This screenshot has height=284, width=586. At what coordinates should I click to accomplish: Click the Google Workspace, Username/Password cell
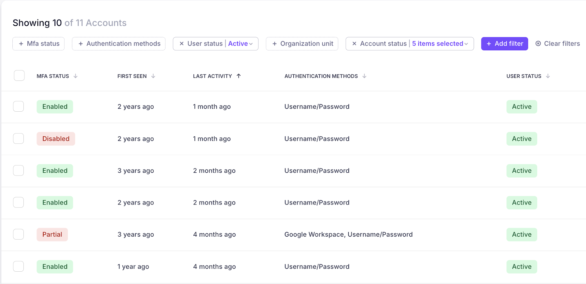tap(348, 234)
